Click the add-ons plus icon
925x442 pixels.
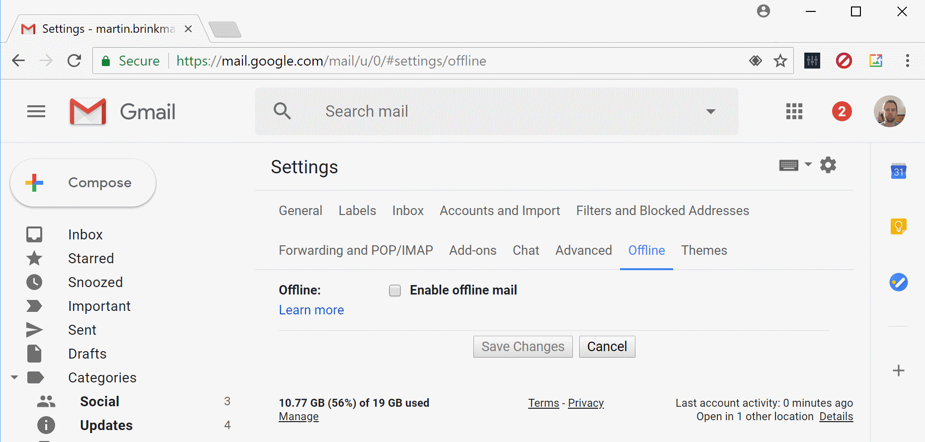point(898,370)
